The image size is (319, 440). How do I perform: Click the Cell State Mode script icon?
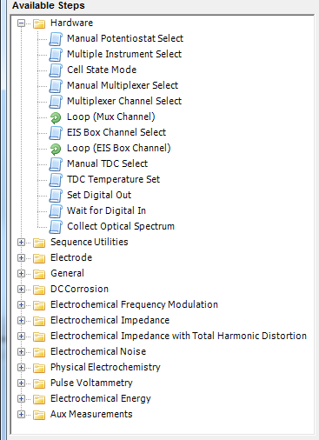(56, 70)
